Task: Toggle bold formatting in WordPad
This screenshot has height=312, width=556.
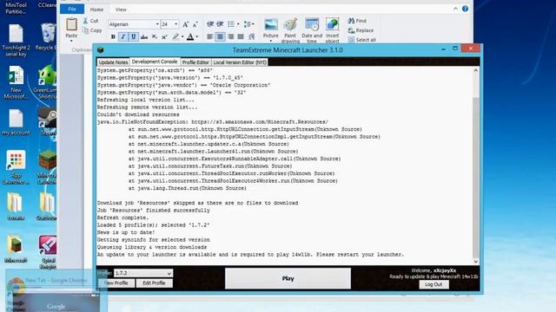Action: pos(113,36)
